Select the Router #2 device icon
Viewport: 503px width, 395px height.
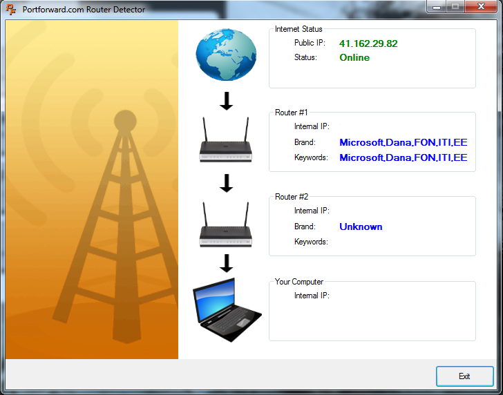click(x=225, y=226)
